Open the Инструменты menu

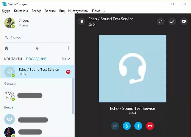[x=78, y=11]
